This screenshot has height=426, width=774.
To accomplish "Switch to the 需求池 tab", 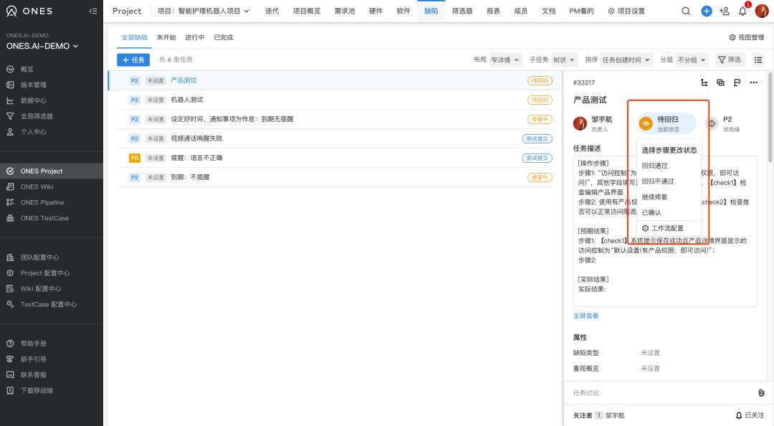I will (x=345, y=11).
